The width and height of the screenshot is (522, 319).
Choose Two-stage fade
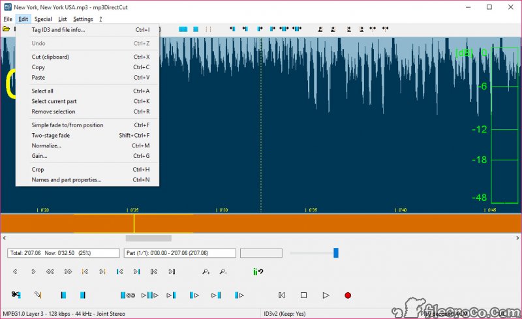coord(87,135)
